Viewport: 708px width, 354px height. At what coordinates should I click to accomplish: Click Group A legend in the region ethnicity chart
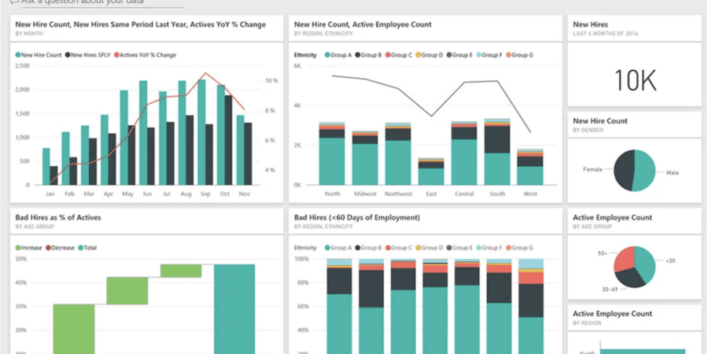pyautogui.click(x=338, y=55)
